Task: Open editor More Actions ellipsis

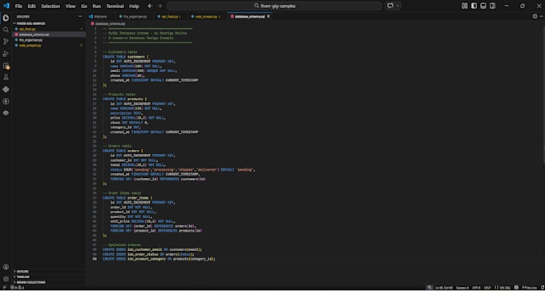Action: coord(541,16)
